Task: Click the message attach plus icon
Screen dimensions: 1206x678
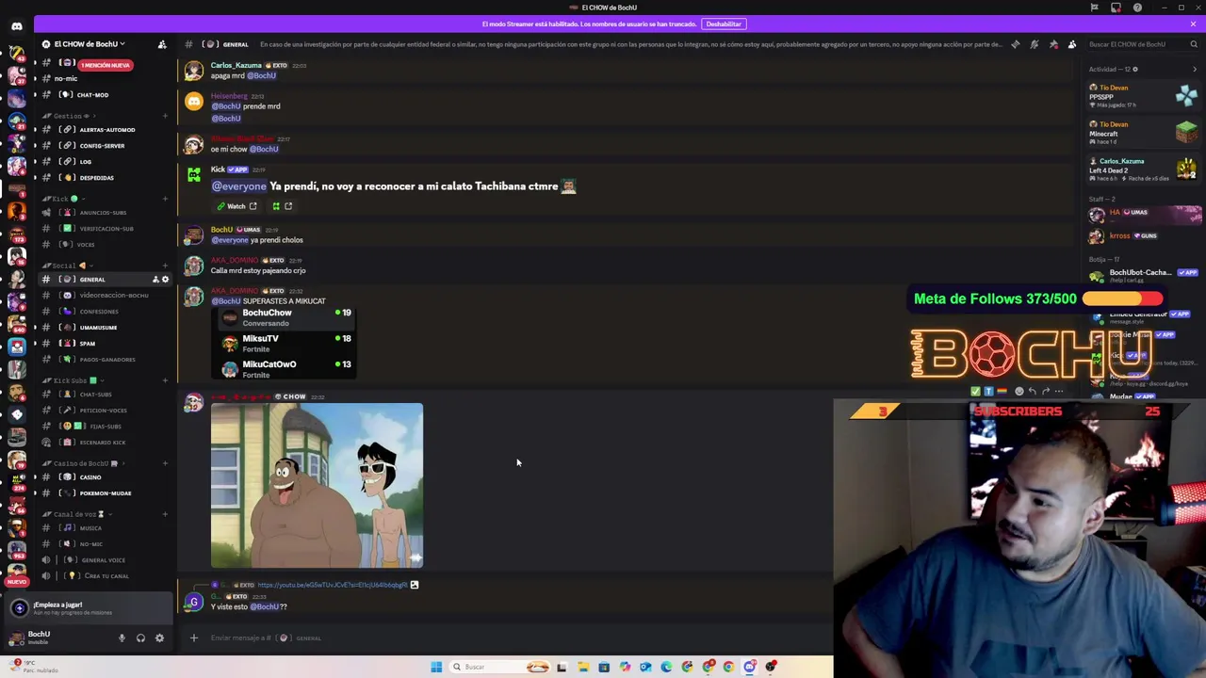Action: (194, 638)
